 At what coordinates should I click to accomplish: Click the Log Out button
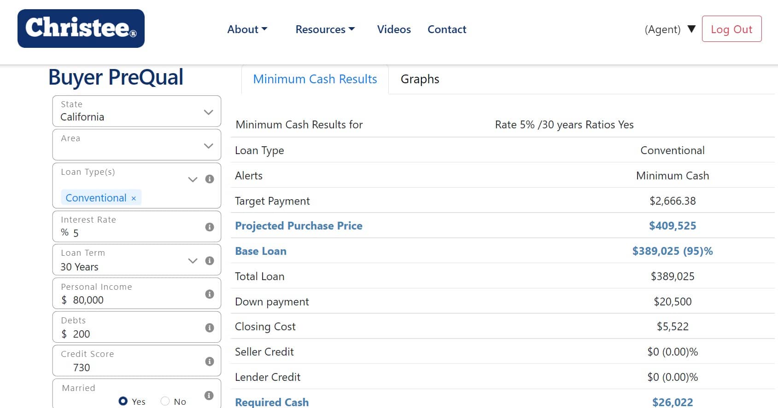point(731,29)
